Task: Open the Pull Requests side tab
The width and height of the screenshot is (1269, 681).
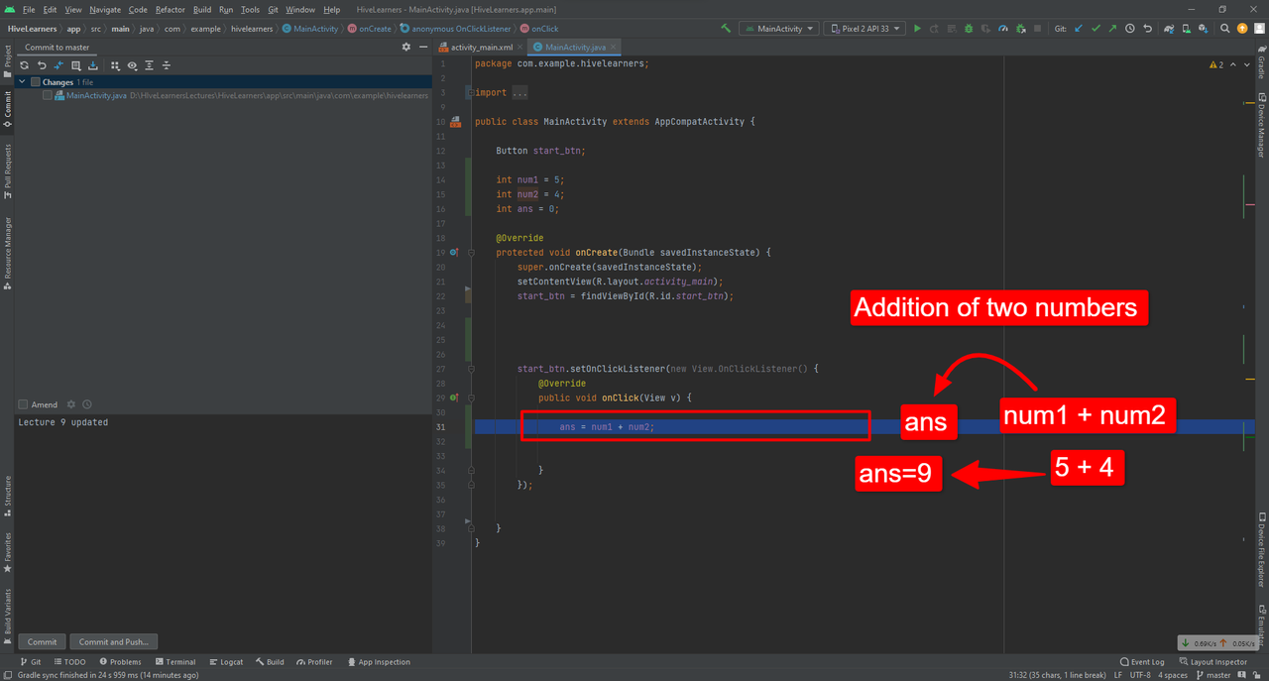Action: [x=8, y=171]
